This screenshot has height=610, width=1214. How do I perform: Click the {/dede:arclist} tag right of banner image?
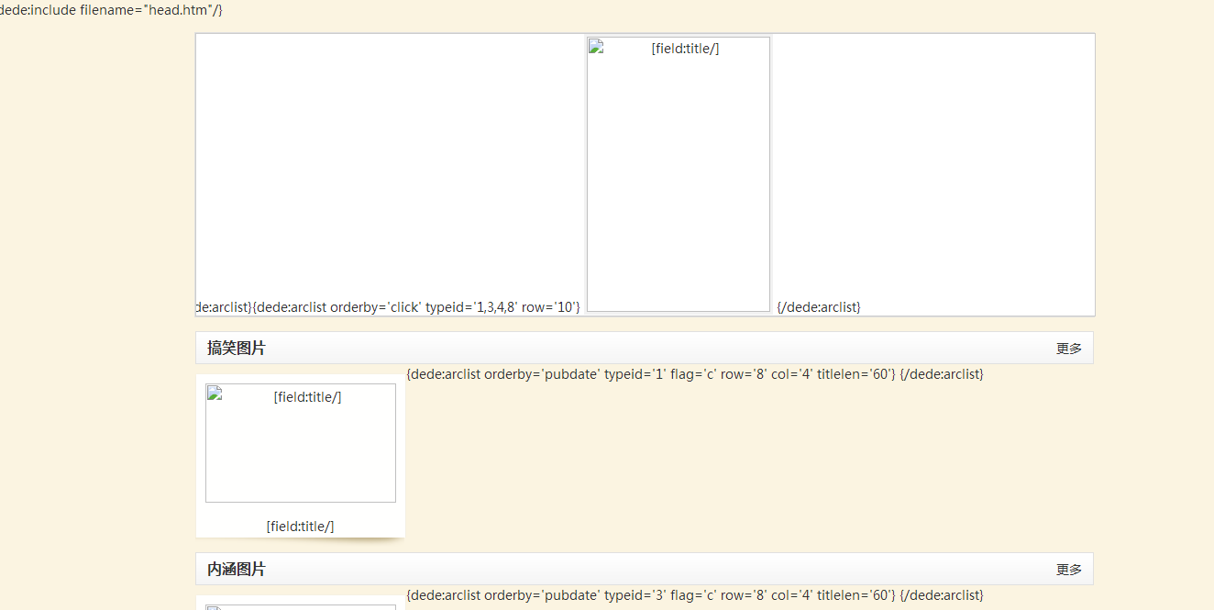click(x=818, y=307)
